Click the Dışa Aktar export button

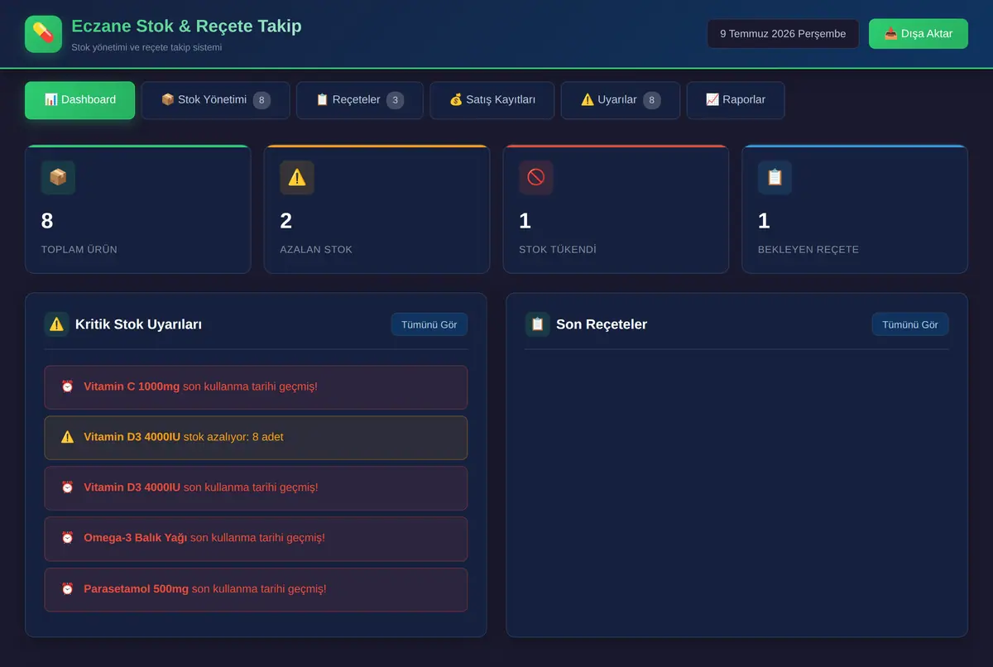point(919,34)
